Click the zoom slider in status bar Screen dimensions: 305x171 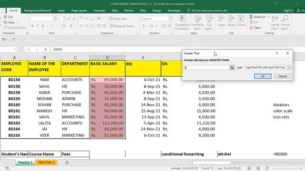(x=287, y=168)
